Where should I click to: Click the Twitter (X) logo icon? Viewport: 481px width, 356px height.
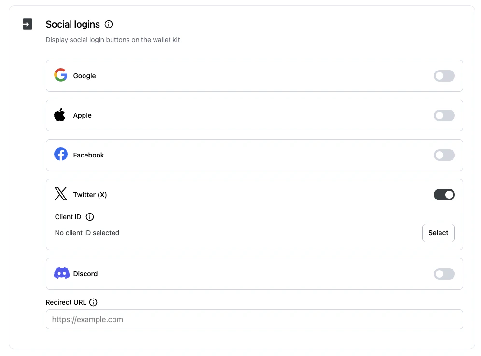coord(60,194)
